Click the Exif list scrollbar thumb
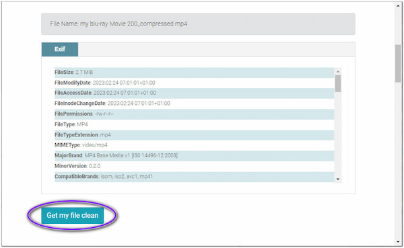404x248 pixels. [x=338, y=83]
